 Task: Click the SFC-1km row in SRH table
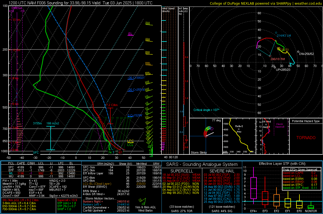(122, 167)
